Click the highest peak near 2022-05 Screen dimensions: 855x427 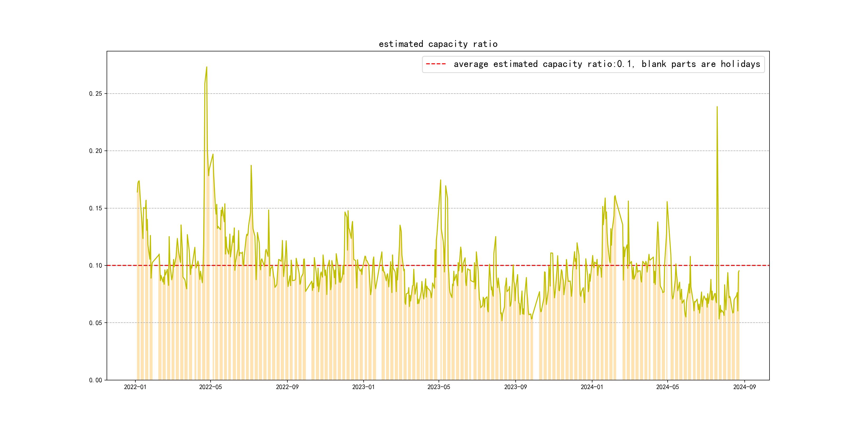tap(206, 67)
